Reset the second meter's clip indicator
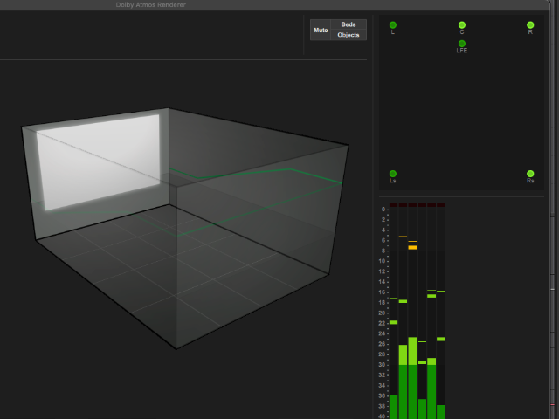The width and height of the screenshot is (559, 419). [403, 205]
